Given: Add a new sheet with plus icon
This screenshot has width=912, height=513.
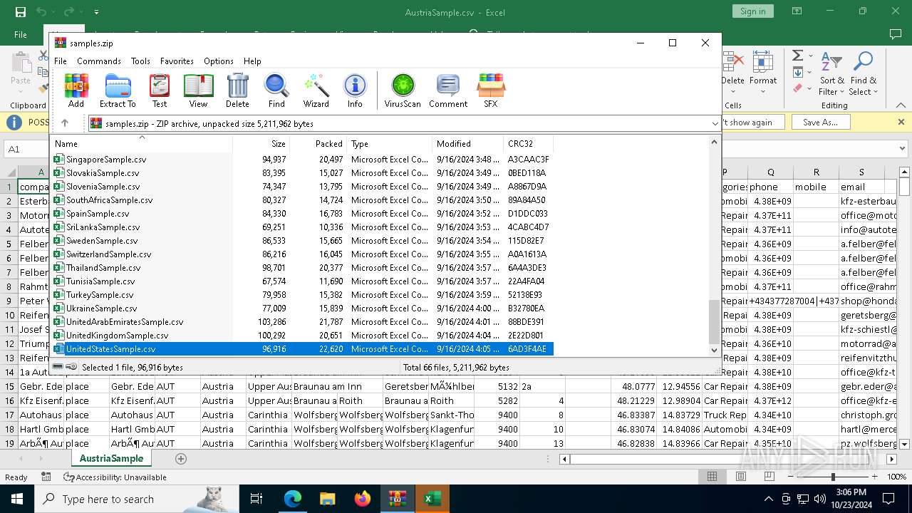Looking at the screenshot, I should [181, 459].
